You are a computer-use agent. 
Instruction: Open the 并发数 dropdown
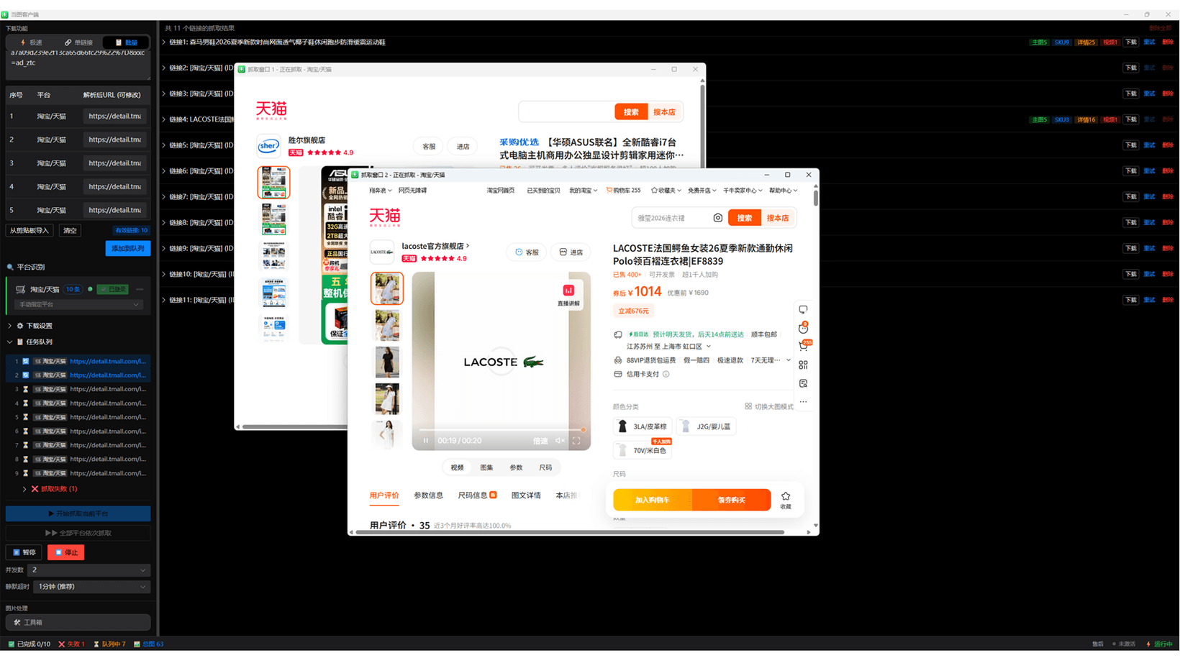click(x=88, y=570)
